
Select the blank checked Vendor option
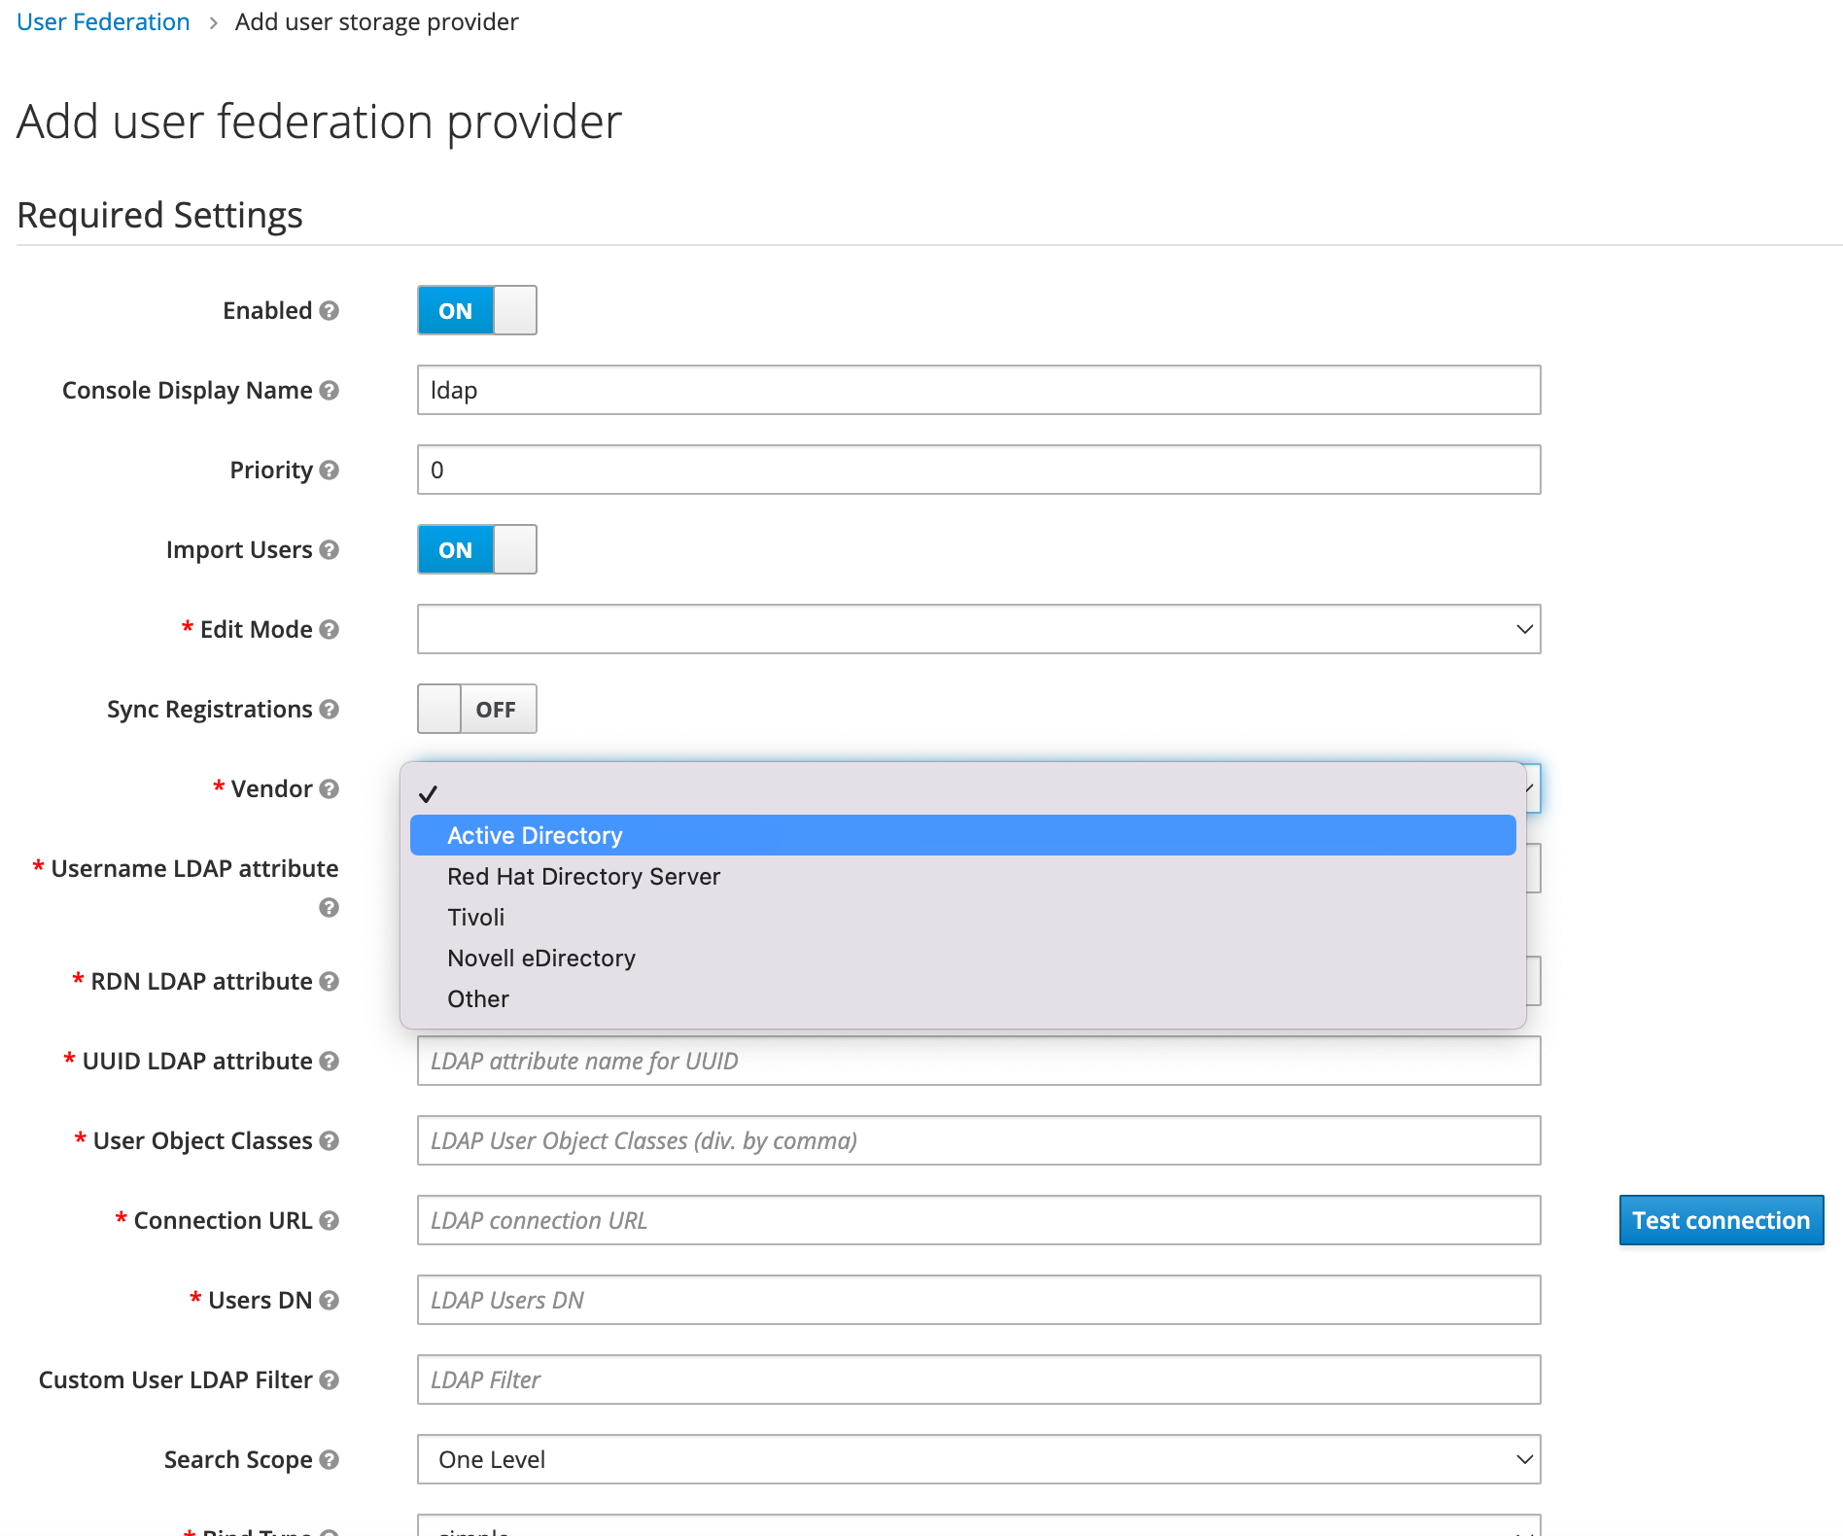pyautogui.click(x=963, y=794)
